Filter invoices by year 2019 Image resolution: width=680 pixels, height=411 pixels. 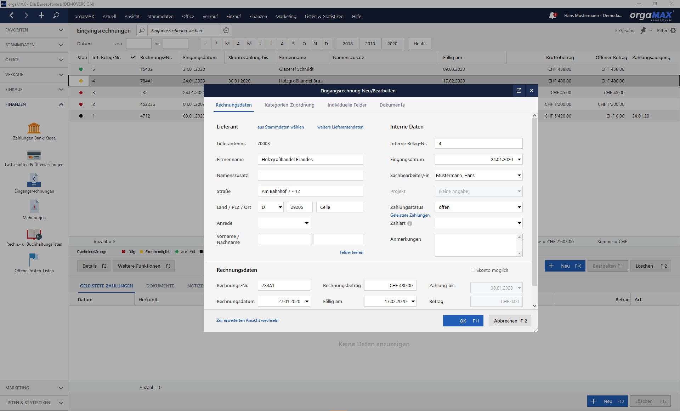(370, 44)
